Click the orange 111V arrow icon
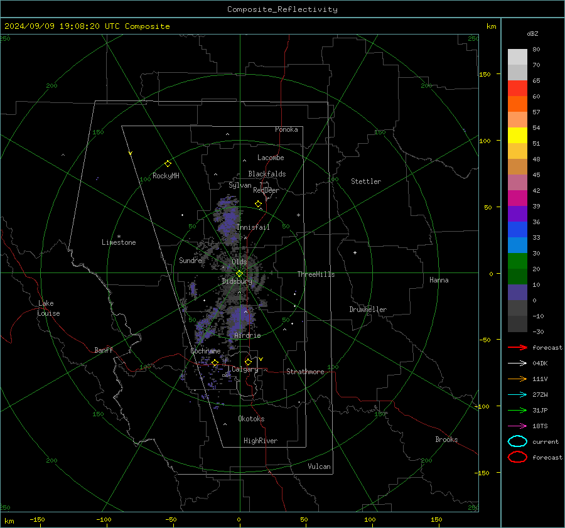Viewport: 565px width, 528px height. (x=517, y=379)
